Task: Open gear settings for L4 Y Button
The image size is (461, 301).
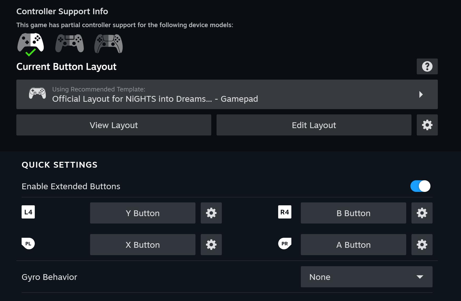Action: pos(211,213)
